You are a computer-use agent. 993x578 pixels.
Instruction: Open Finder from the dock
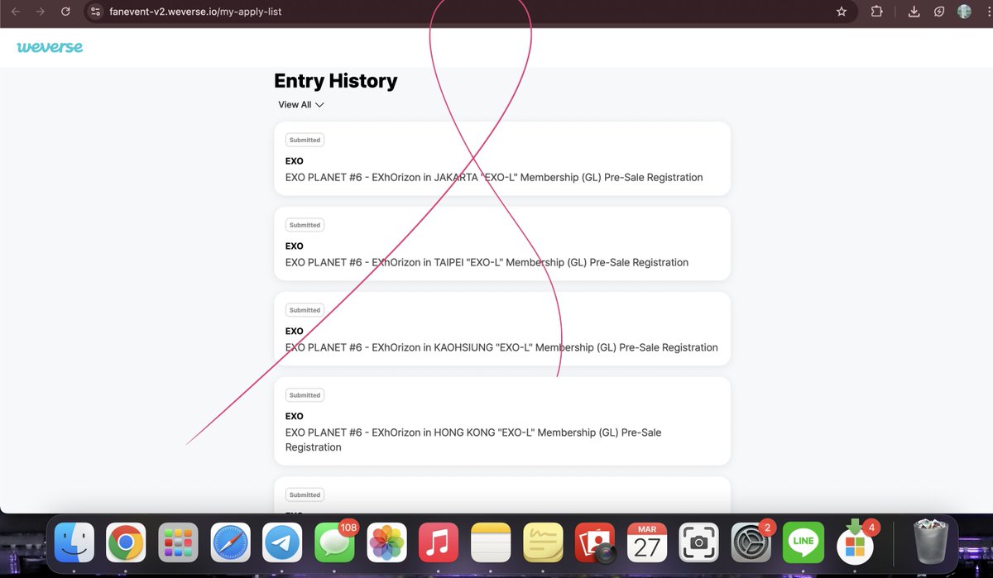tap(74, 542)
